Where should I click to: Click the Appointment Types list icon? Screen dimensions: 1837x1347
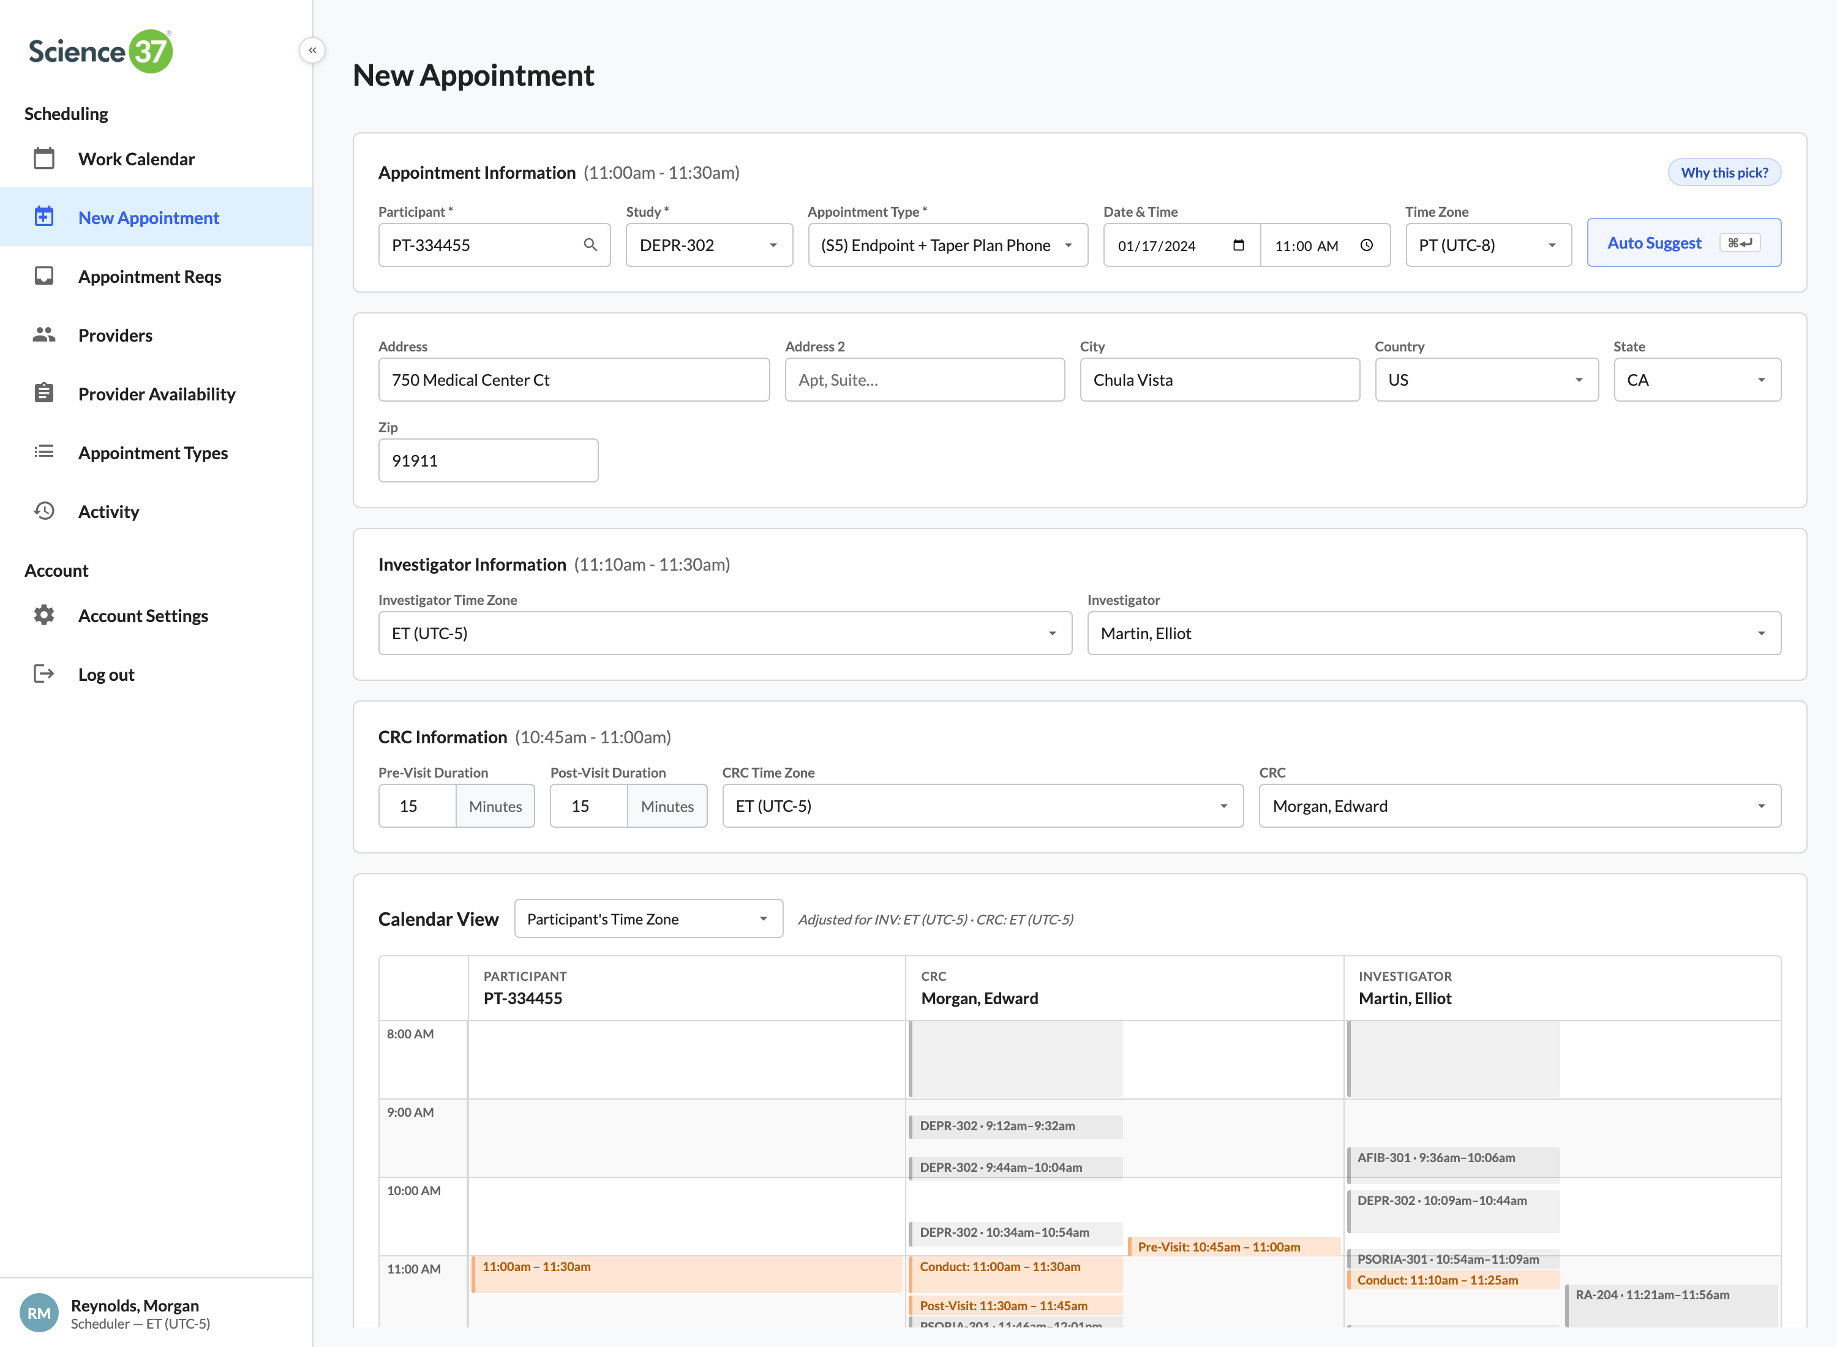point(44,452)
